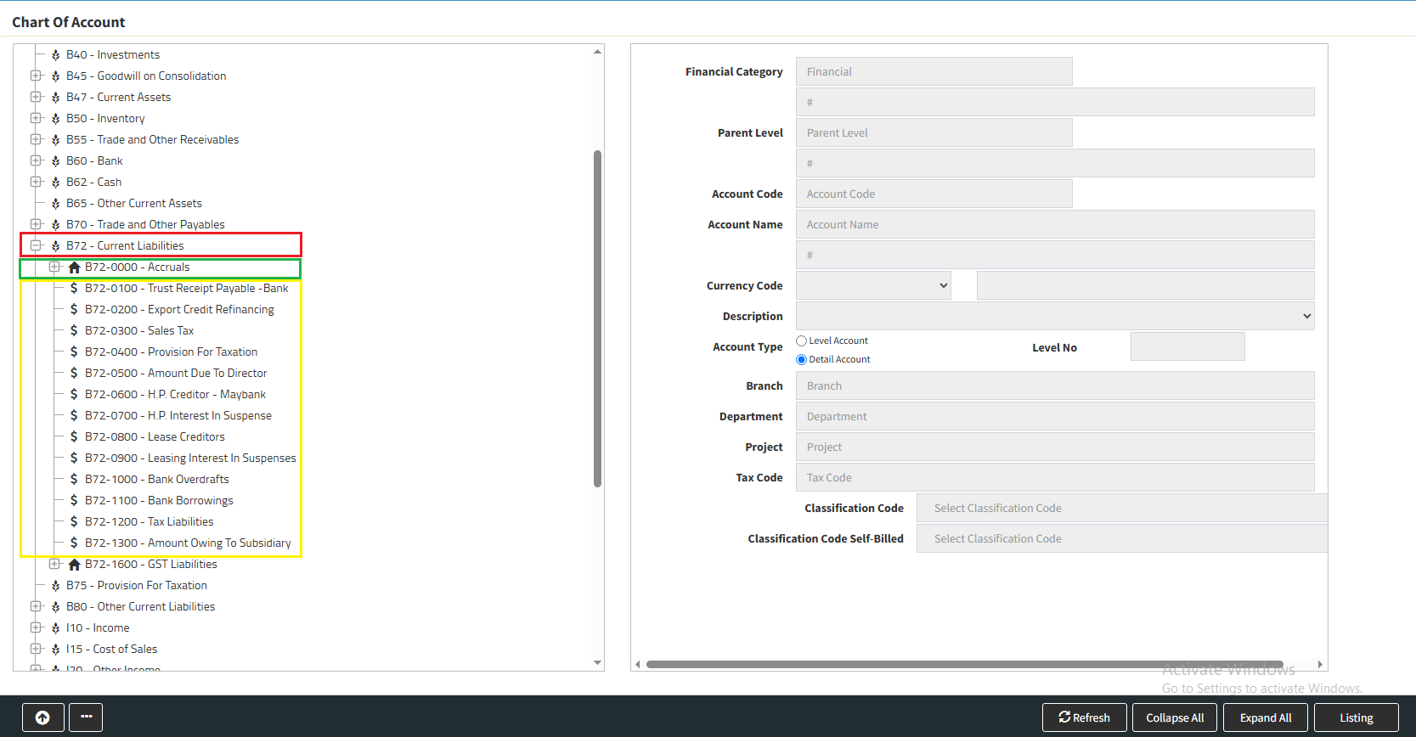Screen dimensions: 1416x737
Task: Click the Expand All button
Action: [1265, 717]
